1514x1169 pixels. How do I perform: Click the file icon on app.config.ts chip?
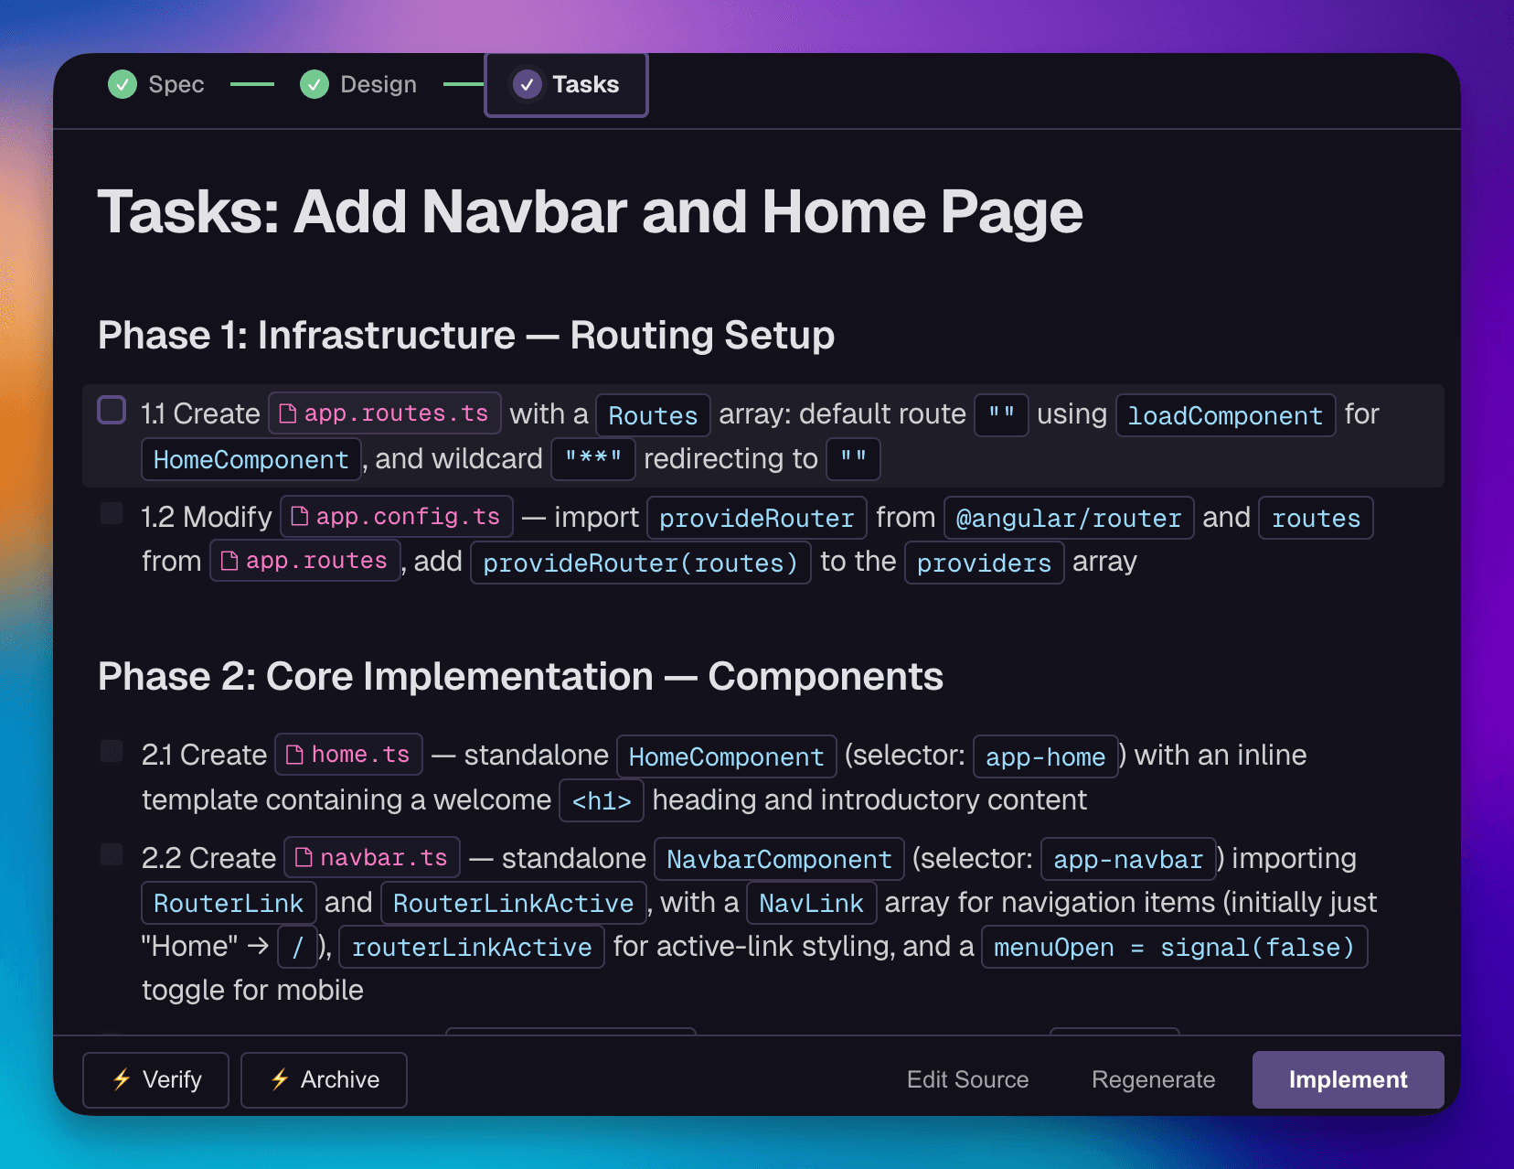coord(301,517)
